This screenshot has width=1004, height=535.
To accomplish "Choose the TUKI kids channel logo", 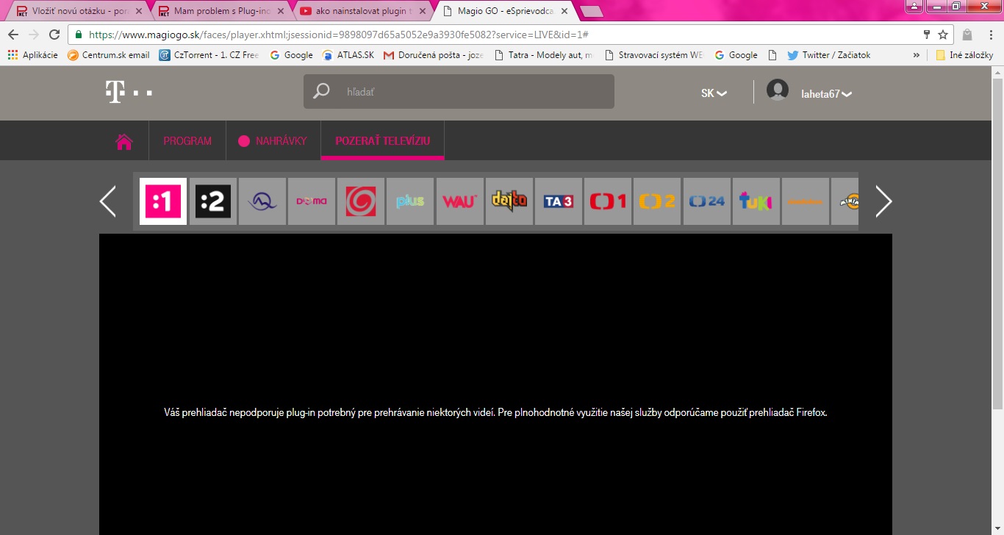I will (756, 201).
